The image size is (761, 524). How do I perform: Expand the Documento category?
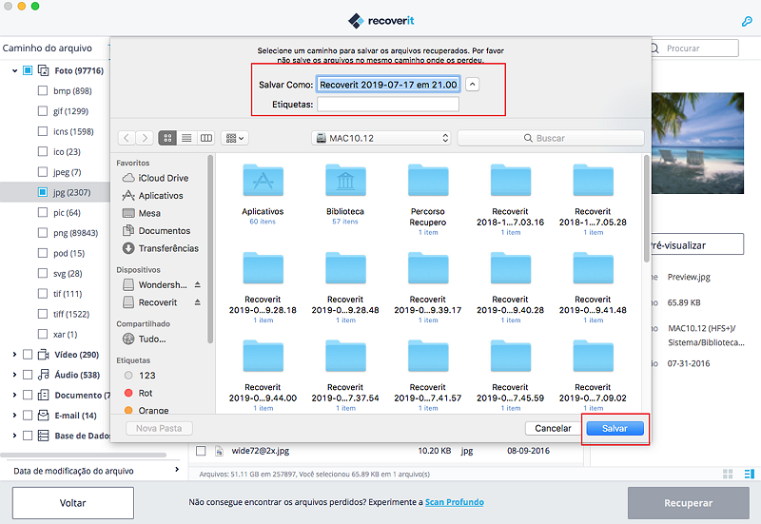coord(14,395)
